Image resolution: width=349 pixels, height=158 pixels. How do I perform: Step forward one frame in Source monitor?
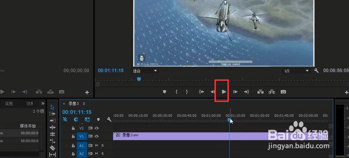point(13,92)
